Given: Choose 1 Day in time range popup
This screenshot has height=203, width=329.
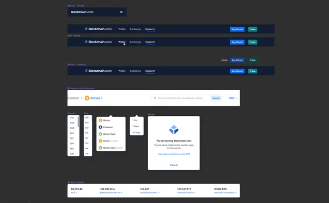Looking at the screenshot, I should (135, 120).
